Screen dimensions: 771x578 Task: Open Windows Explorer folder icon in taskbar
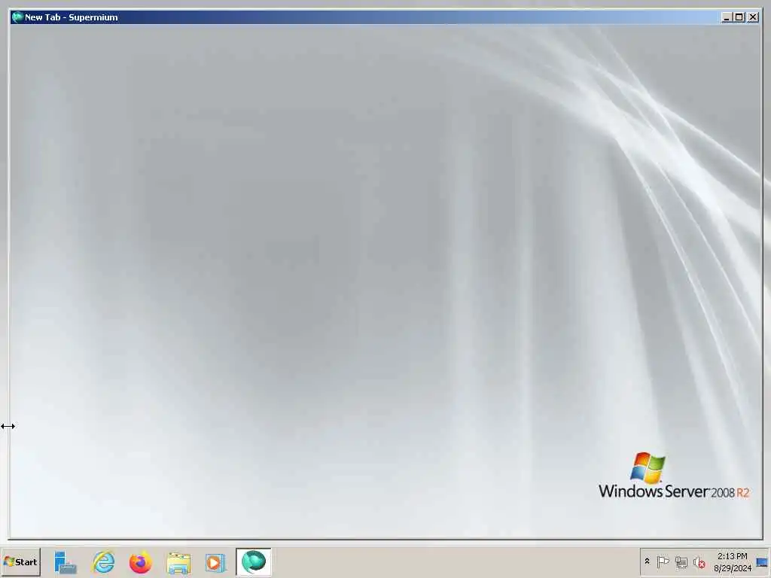click(x=178, y=561)
